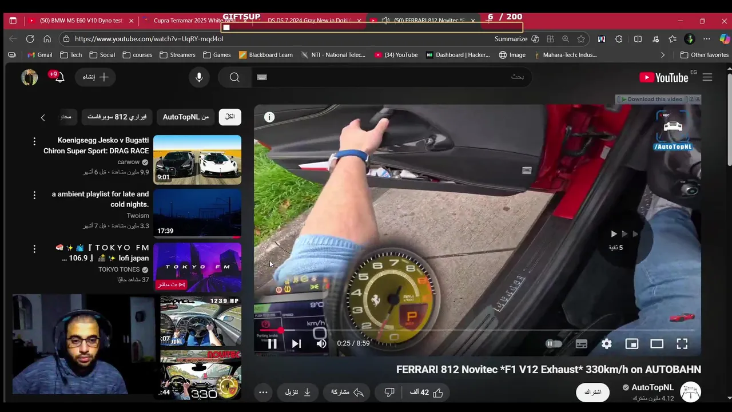This screenshot has width=732, height=412.
Task: Open Copilot sidebar icon
Action: 725,39
